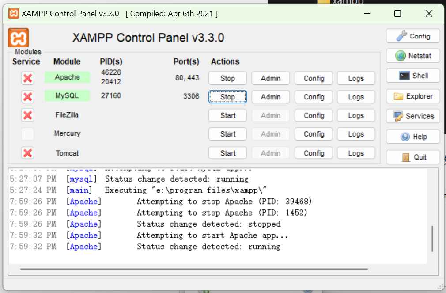Toggle the FileZilla service install checkbox
Screen dimensions: 446x293
(27, 115)
